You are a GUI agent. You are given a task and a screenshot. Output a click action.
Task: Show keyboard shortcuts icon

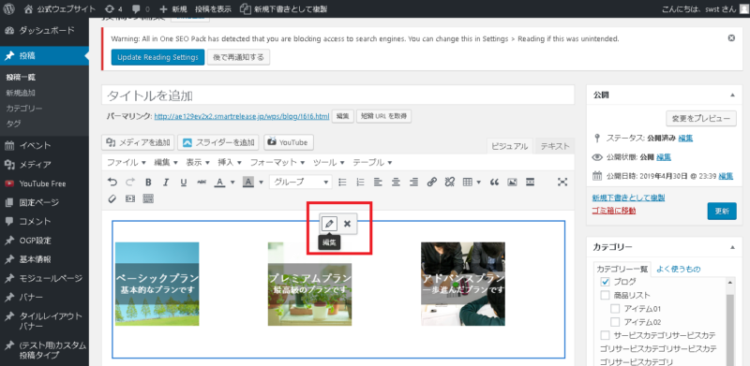click(148, 198)
